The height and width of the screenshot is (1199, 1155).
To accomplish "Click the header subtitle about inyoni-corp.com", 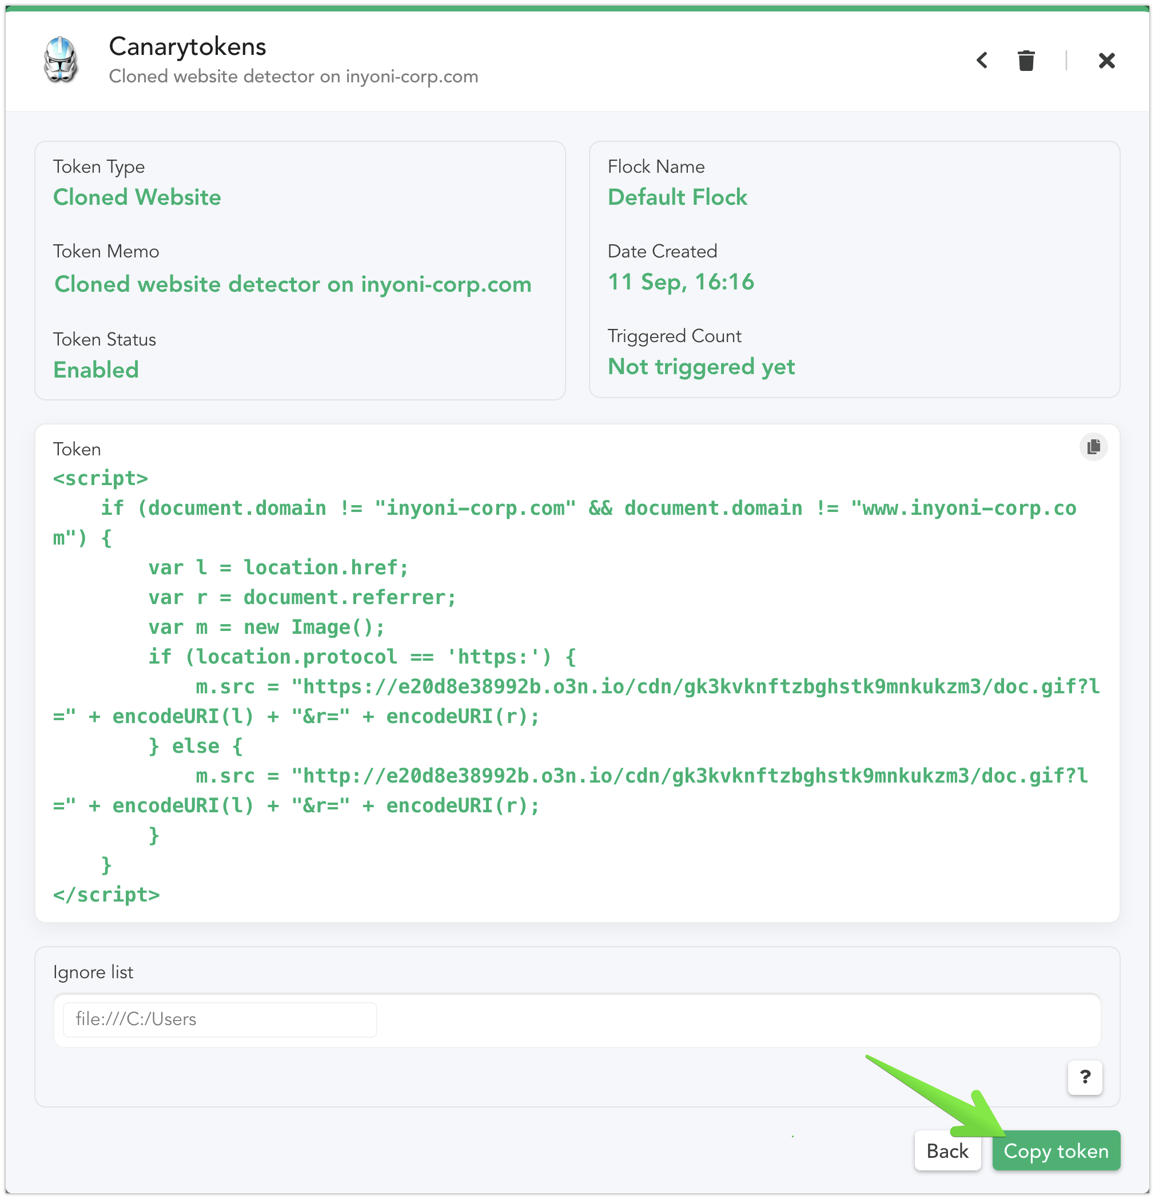I will [293, 77].
